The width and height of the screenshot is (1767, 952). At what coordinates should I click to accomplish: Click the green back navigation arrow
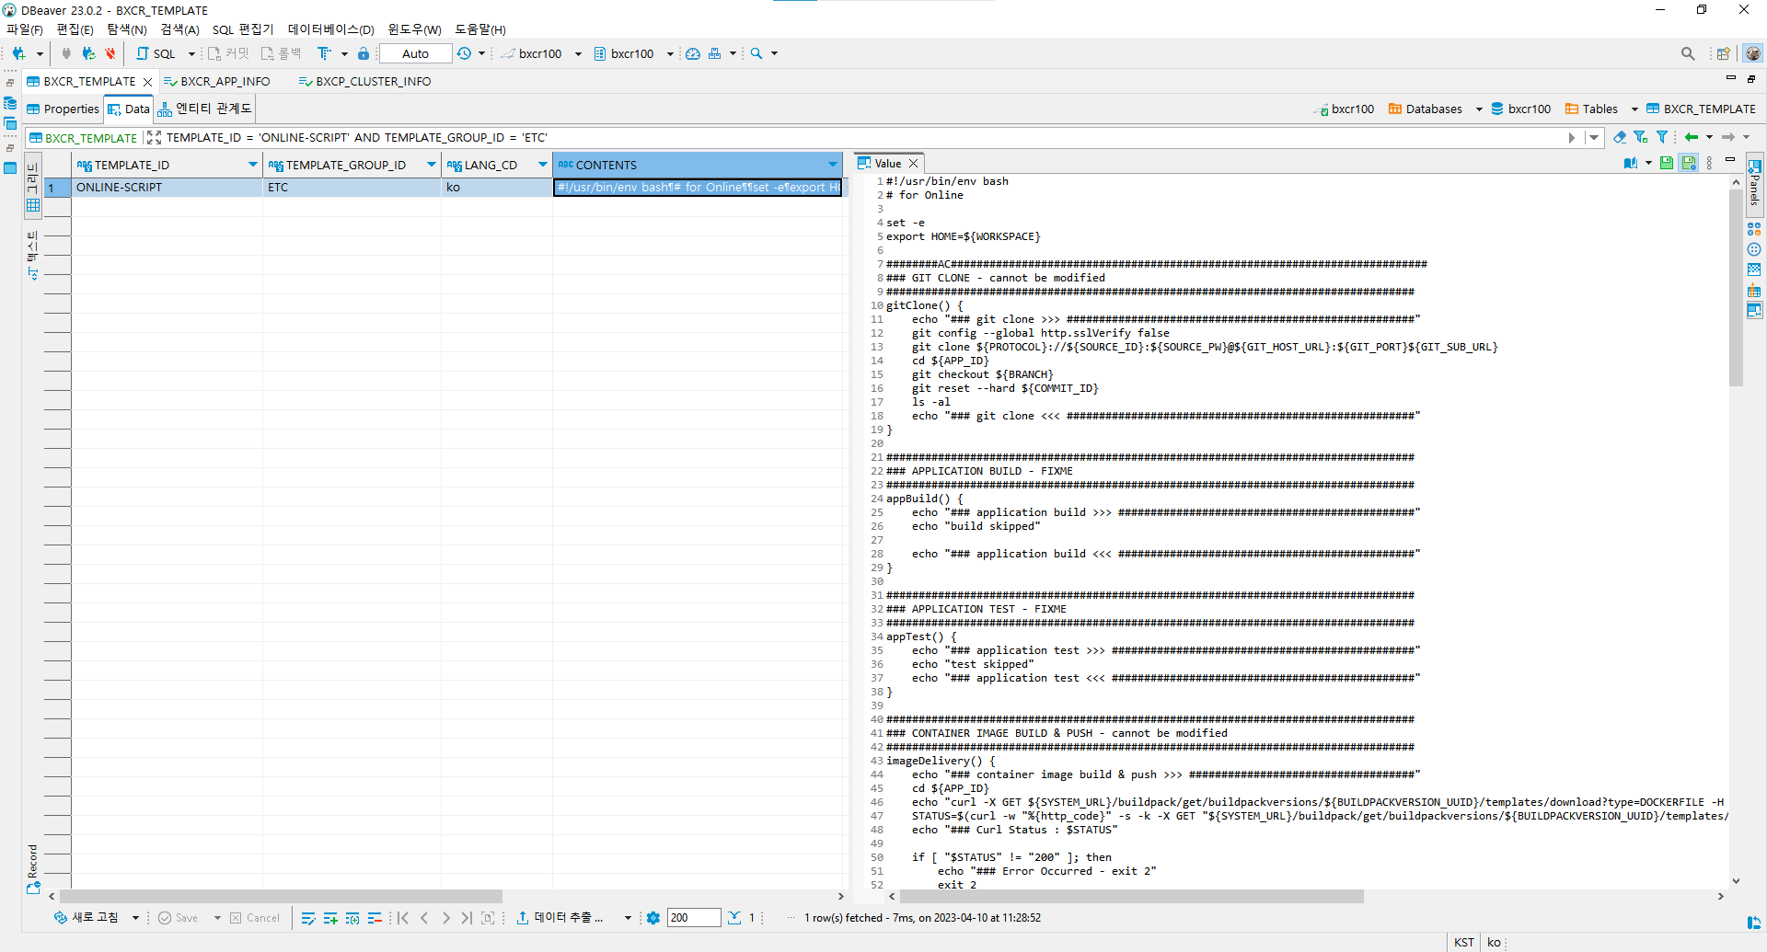point(1692,137)
